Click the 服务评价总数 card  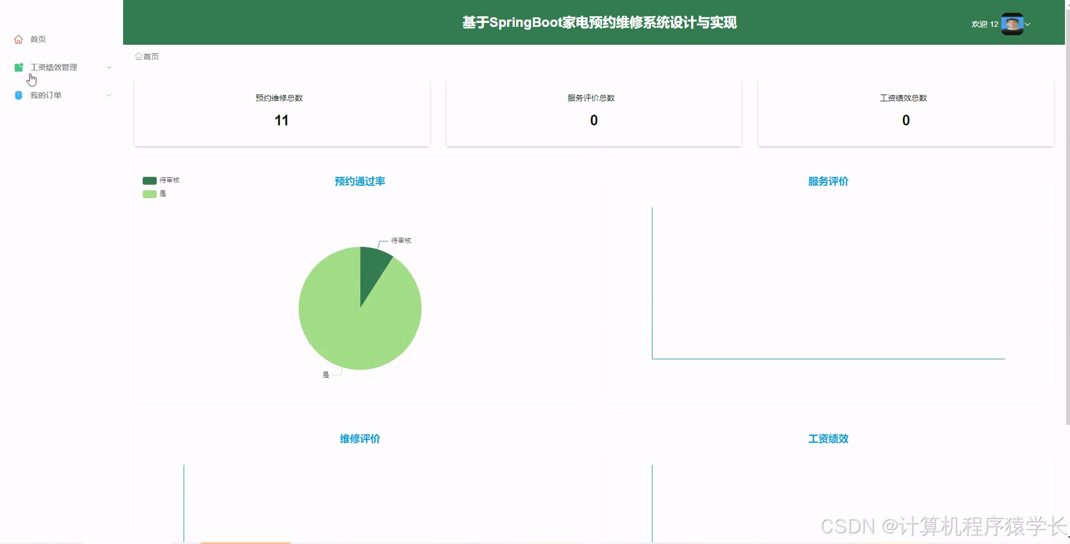tap(593, 112)
